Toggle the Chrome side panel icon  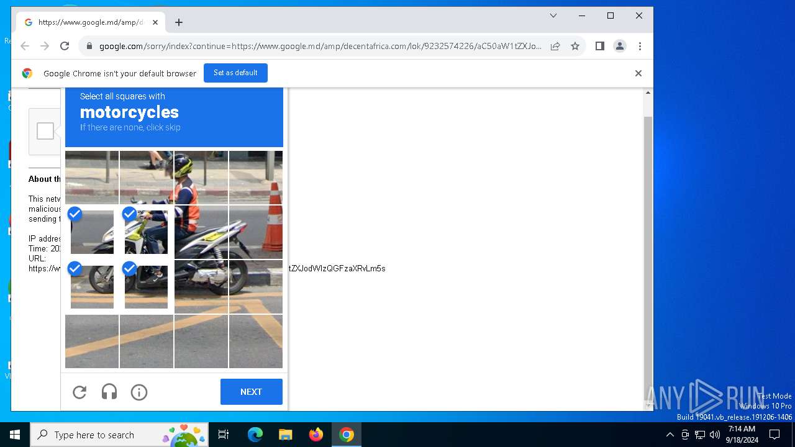pyautogui.click(x=599, y=46)
